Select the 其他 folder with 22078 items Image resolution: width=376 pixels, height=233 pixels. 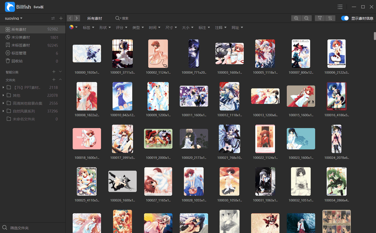33,95
